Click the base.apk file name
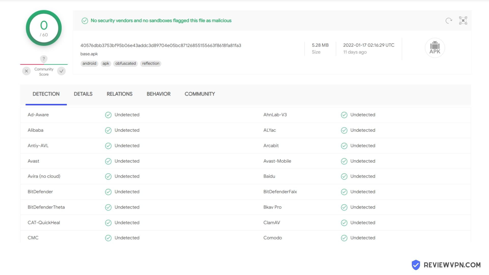 89,54
